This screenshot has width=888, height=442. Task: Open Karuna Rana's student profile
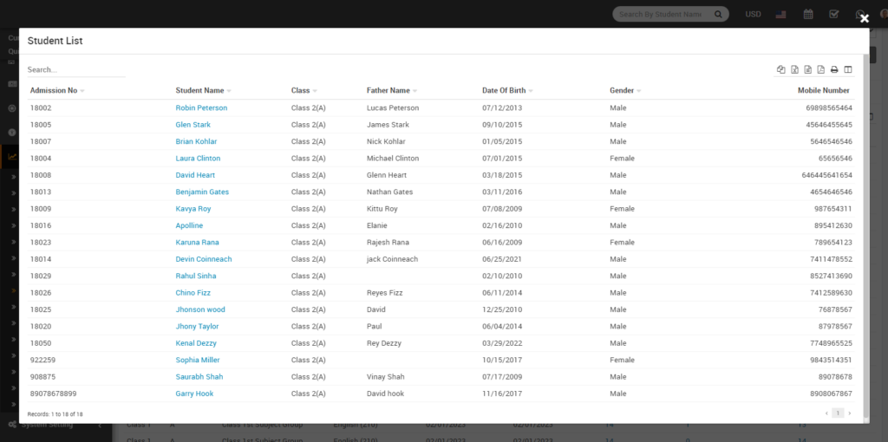[197, 242]
